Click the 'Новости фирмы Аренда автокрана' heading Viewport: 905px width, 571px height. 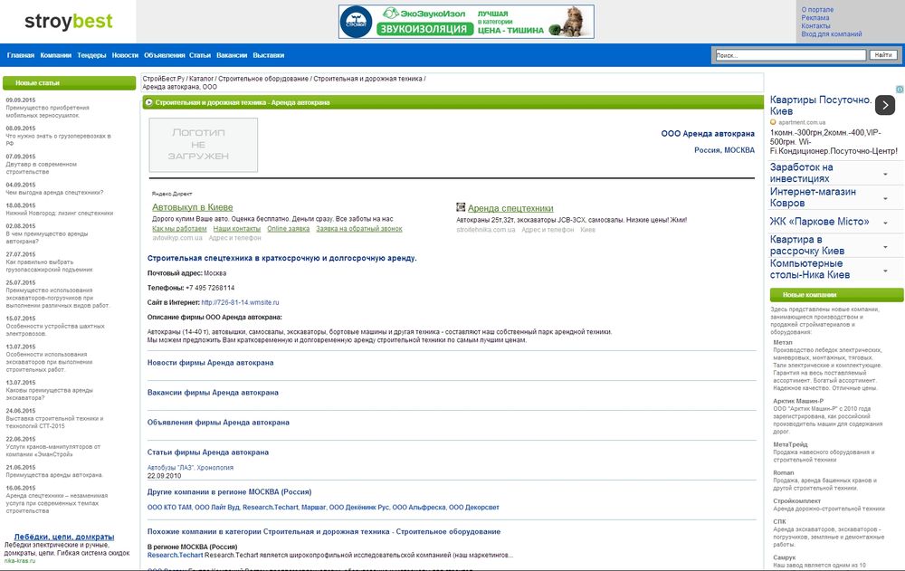tap(210, 363)
